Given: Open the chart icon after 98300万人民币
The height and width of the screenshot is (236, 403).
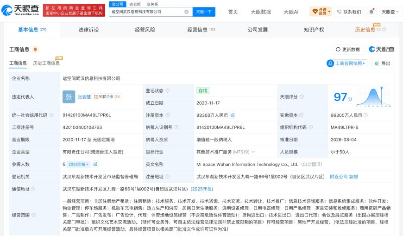Looking at the screenshot, I should pyautogui.click(x=233, y=115).
